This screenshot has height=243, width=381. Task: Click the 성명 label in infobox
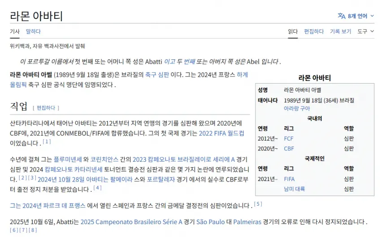pos(263,90)
